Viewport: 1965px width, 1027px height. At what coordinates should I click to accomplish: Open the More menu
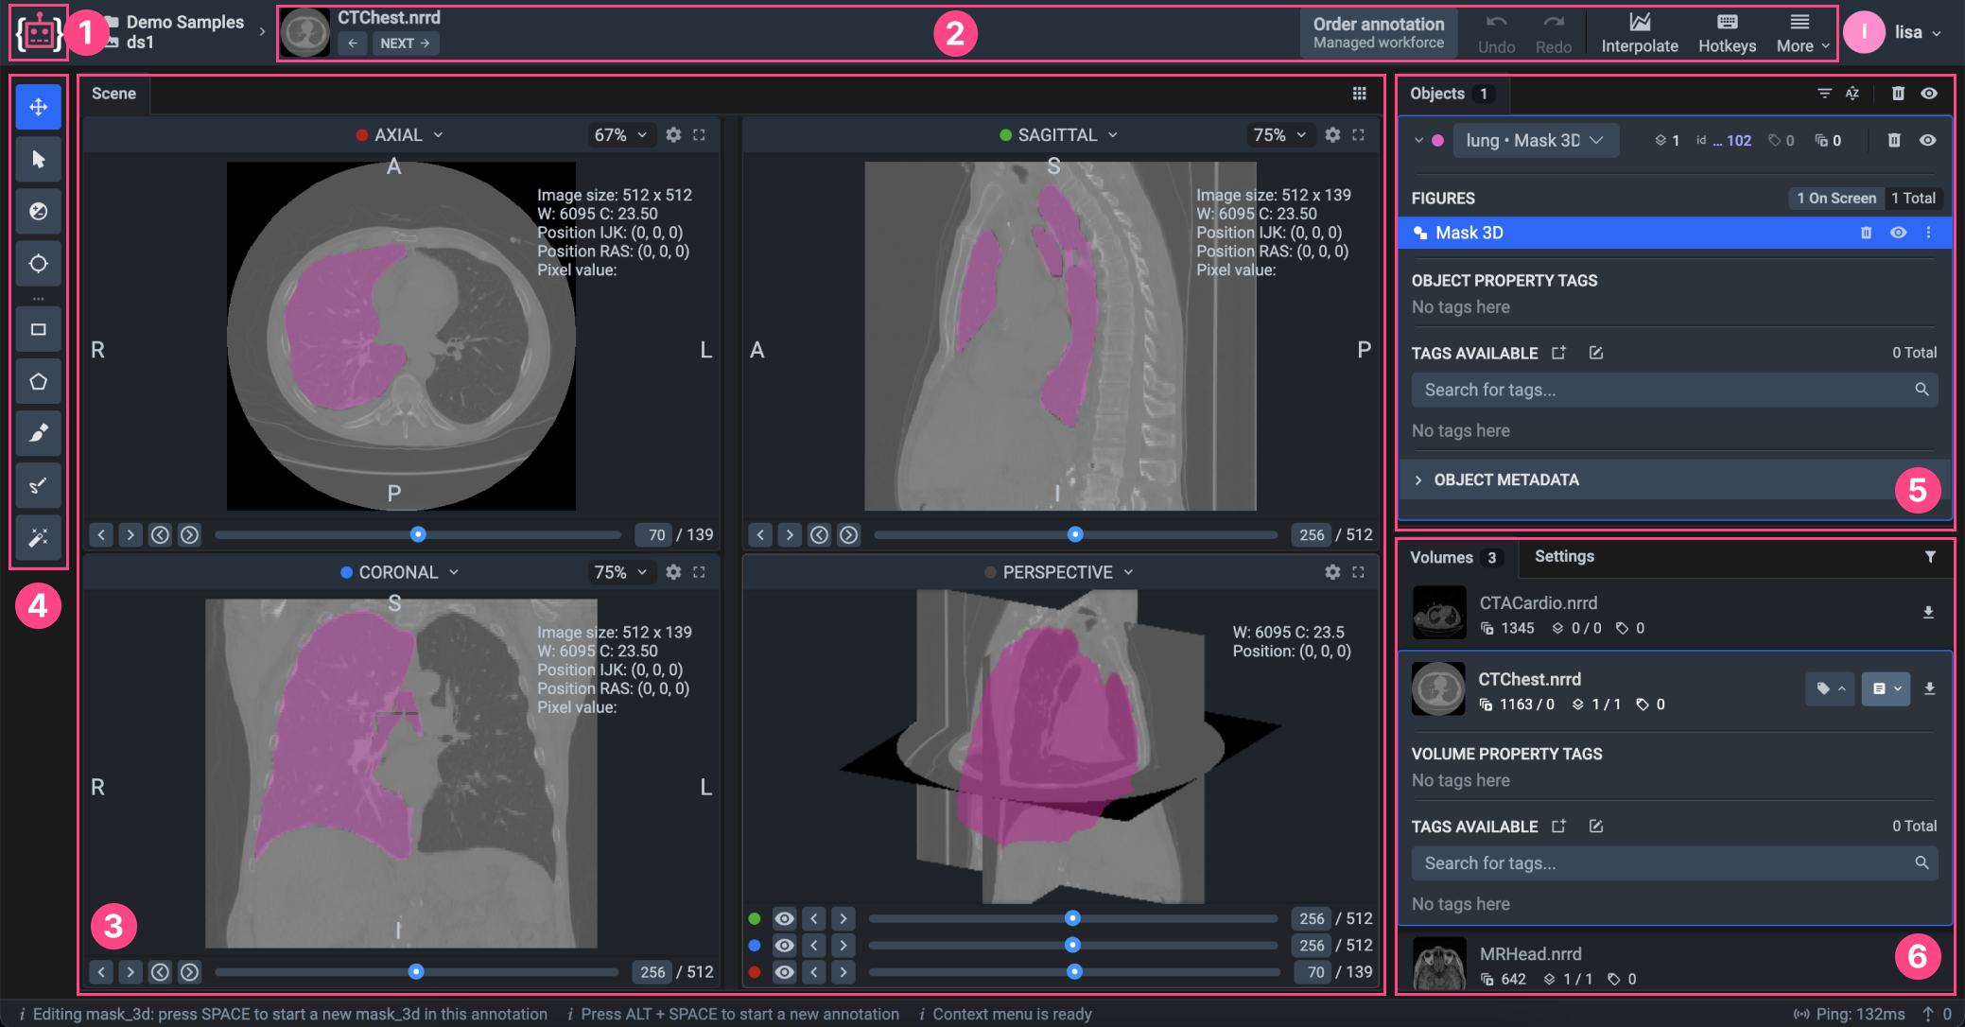1802,33
